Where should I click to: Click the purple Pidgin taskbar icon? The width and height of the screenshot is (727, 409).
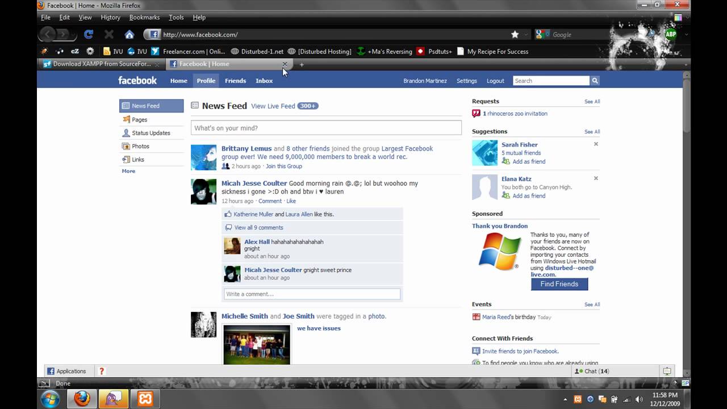[113, 399]
